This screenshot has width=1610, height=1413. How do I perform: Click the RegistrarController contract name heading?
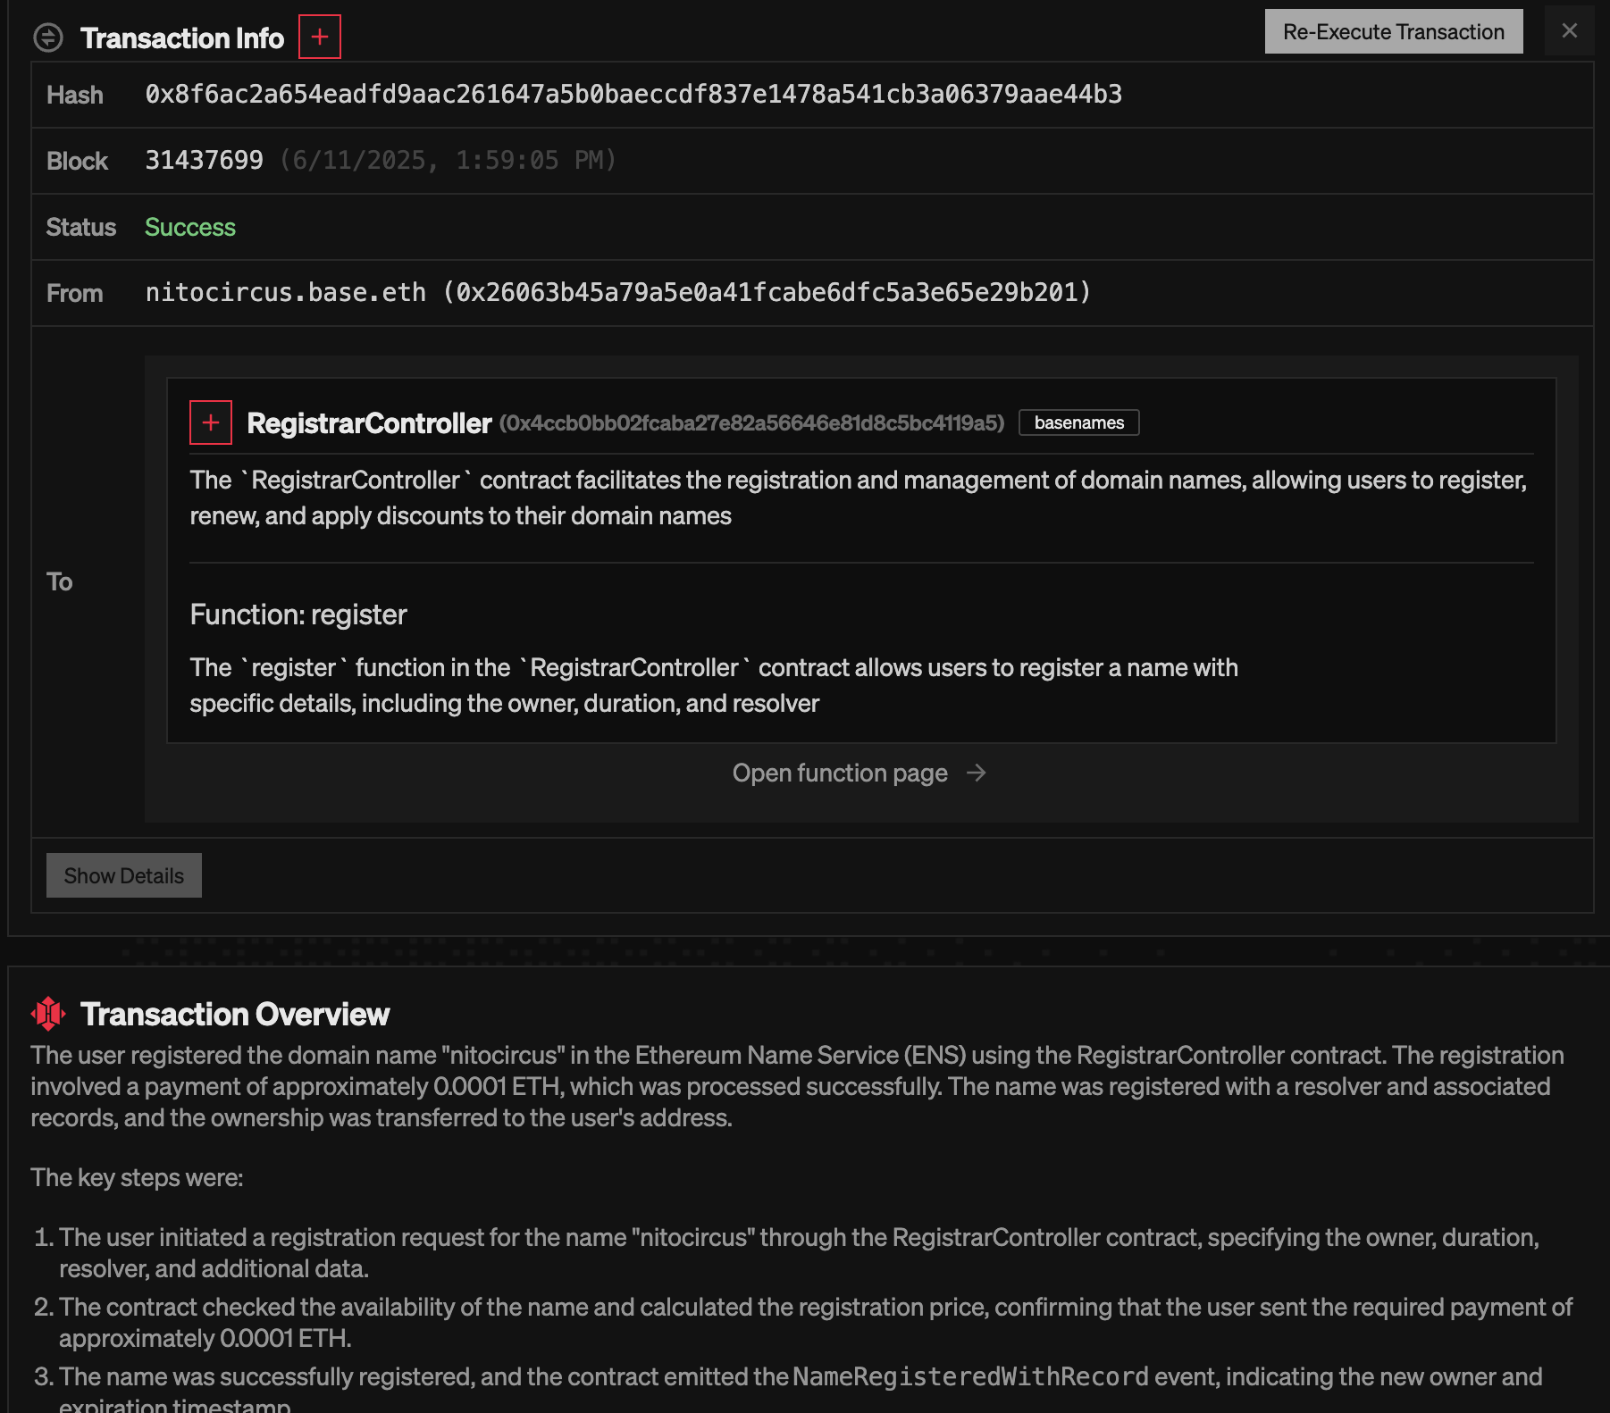(367, 423)
